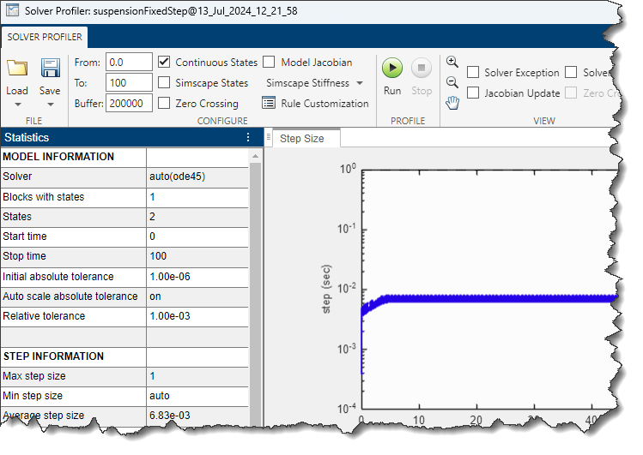Enable the Model Jacobian checkbox
The width and height of the screenshot is (643, 455).
point(269,63)
